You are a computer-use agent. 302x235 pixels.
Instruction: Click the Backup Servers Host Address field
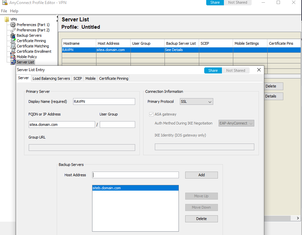point(135,175)
